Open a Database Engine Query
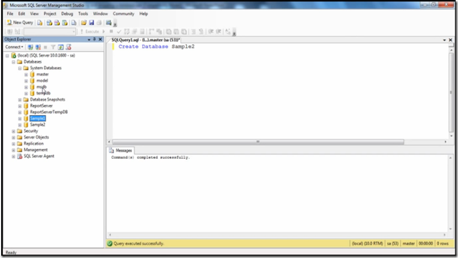 click(x=40, y=23)
